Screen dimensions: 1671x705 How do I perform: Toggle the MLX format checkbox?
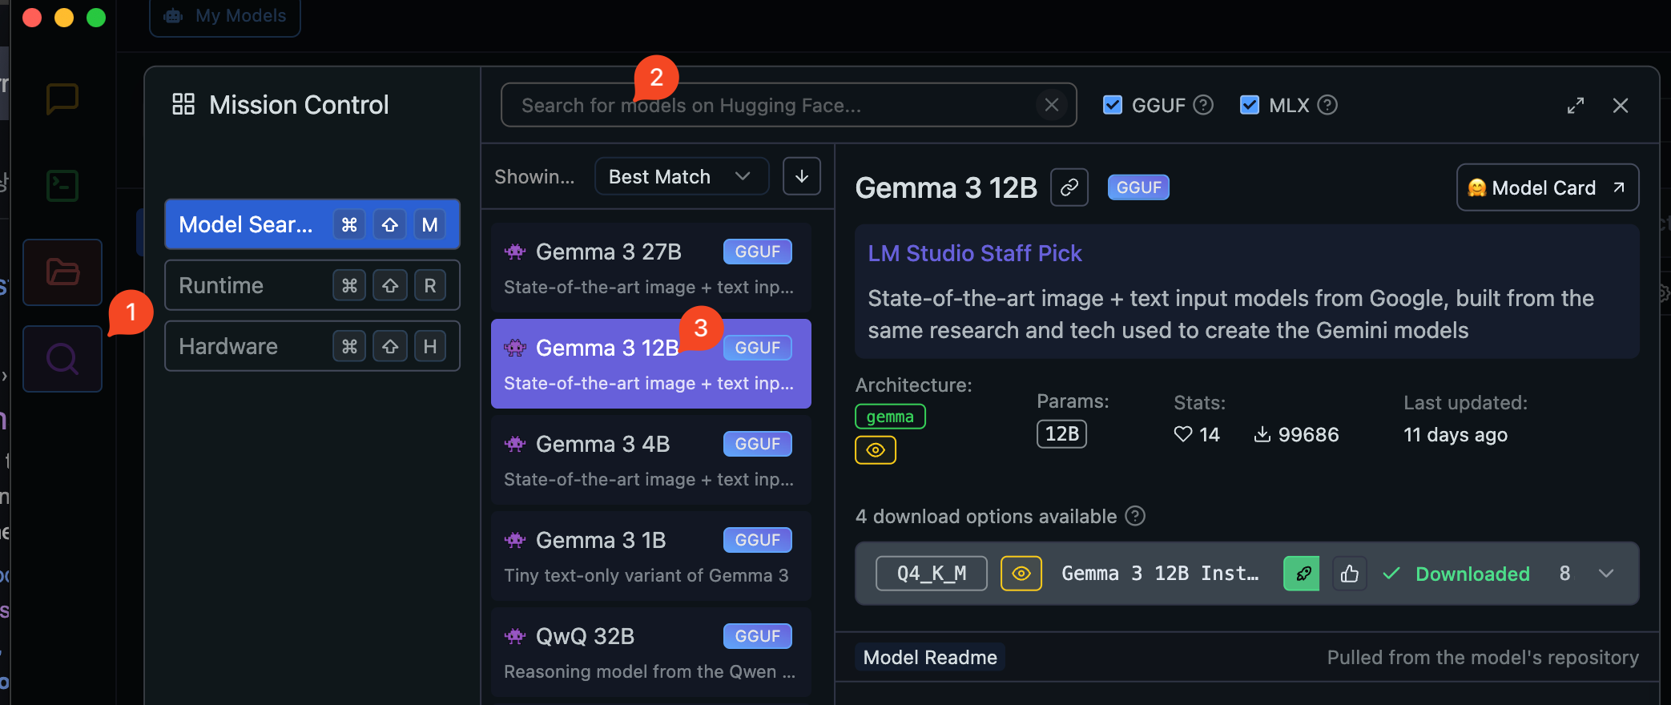tap(1250, 105)
